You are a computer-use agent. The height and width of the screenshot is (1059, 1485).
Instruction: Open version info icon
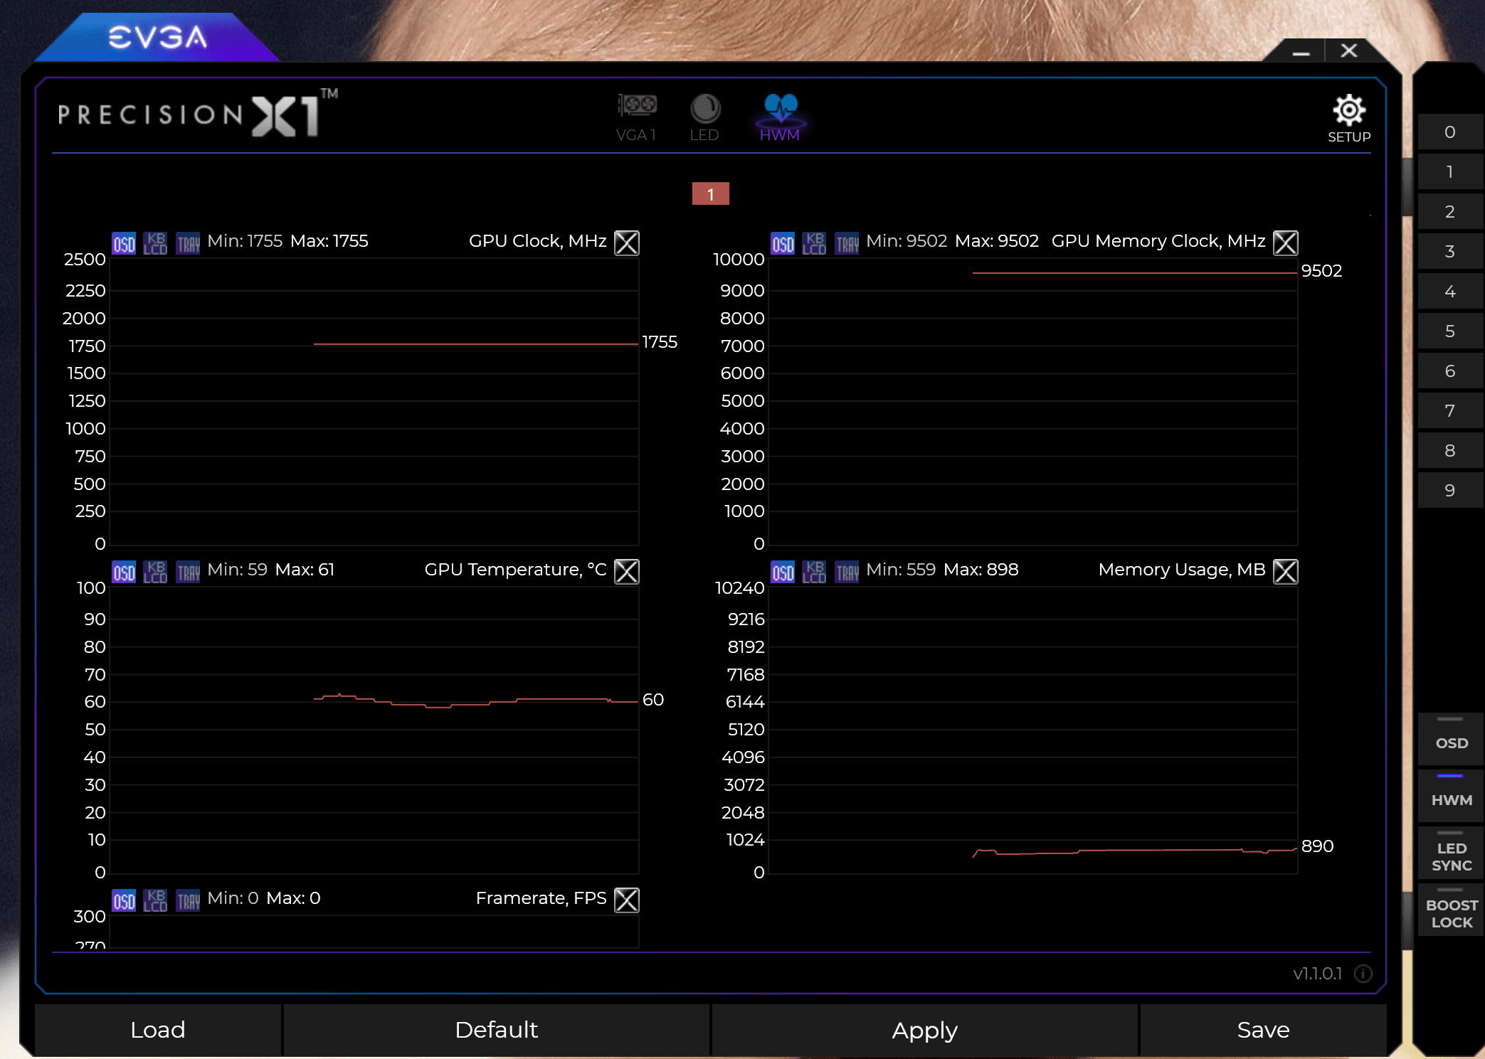(x=1363, y=974)
